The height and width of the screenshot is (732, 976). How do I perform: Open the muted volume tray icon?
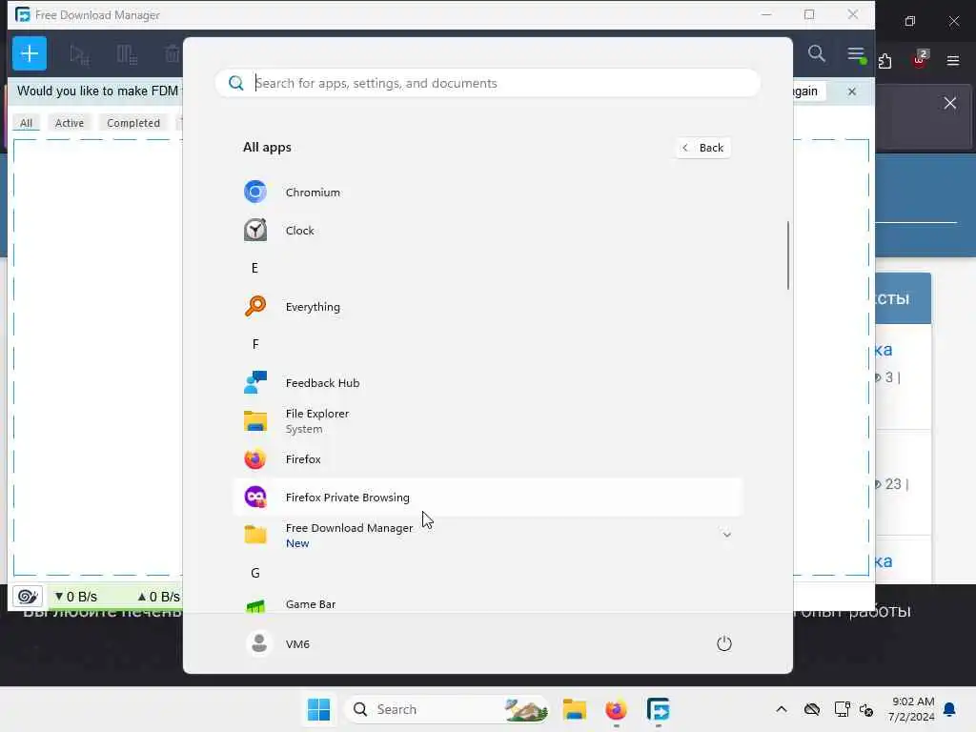click(866, 709)
